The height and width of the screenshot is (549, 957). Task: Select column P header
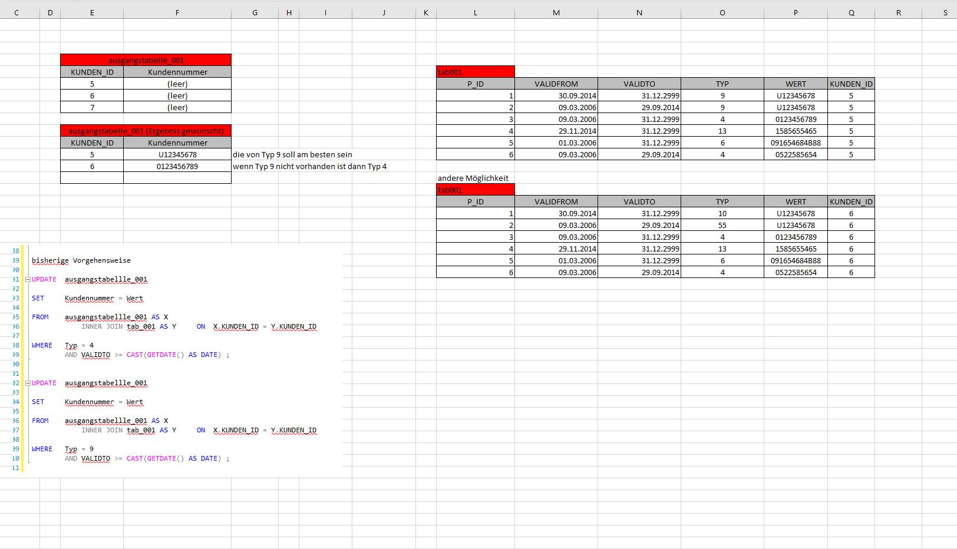tap(795, 12)
